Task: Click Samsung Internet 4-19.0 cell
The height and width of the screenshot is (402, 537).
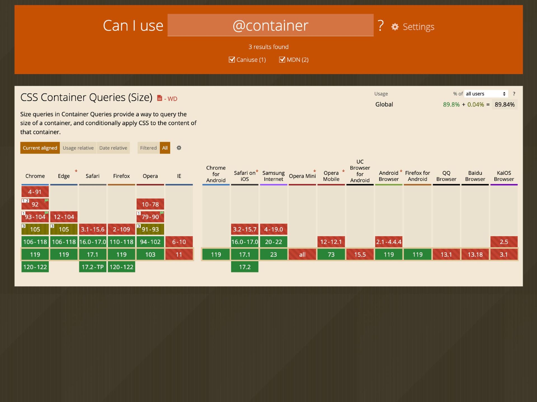Action: [x=274, y=229]
